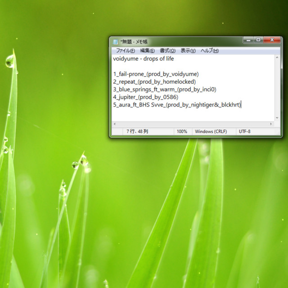This screenshot has width=288, height=288.
Task: Open the 表示 (View) menu
Action: click(188, 50)
